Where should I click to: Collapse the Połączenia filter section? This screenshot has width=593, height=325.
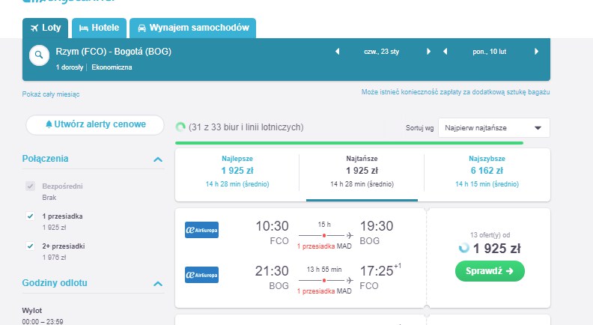[x=158, y=160]
